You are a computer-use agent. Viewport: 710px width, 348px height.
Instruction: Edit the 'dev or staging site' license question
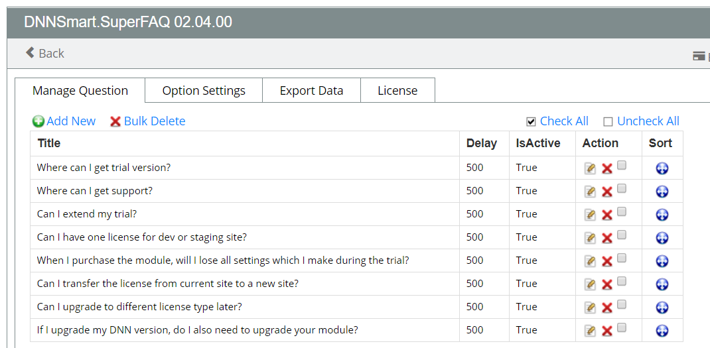pyautogui.click(x=589, y=238)
